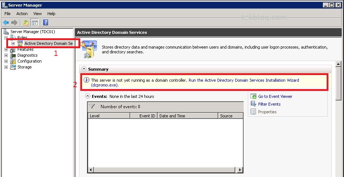Click the Server Manager title bar icon
The width and height of the screenshot is (344, 177).
click(x=4, y=5)
